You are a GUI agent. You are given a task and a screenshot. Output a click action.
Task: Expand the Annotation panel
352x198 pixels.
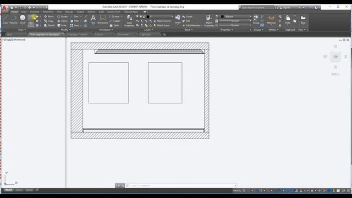tap(106, 30)
